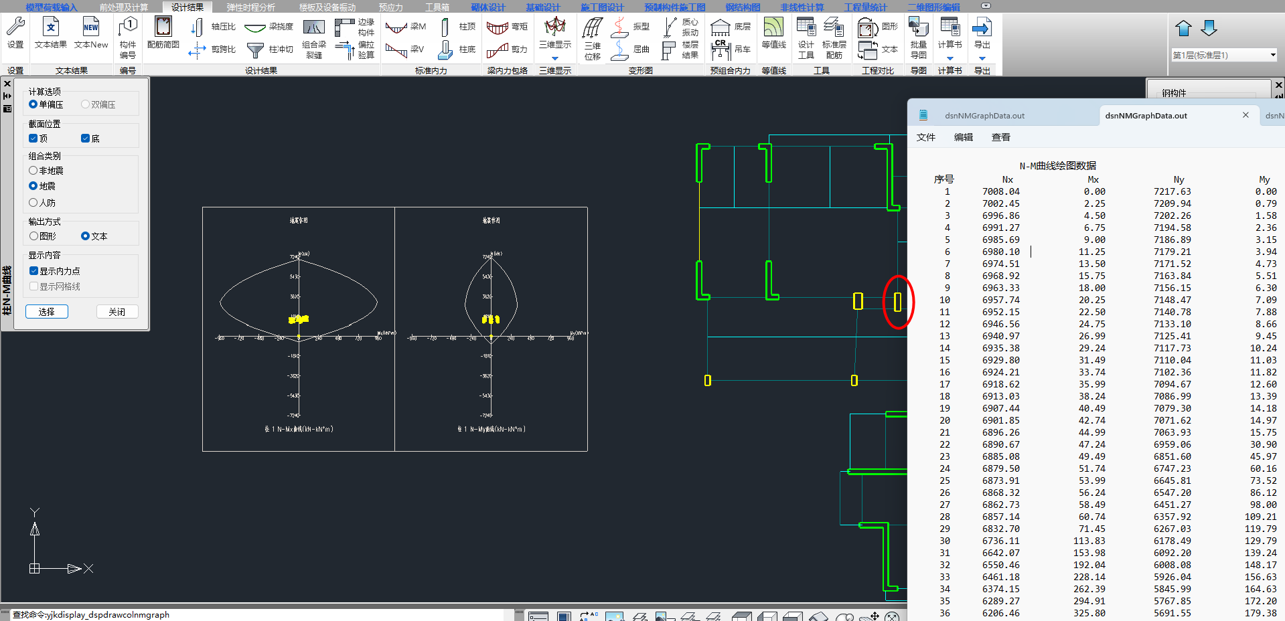Go up one floor with blue up arrow
This screenshot has height=621, width=1285.
tap(1183, 28)
